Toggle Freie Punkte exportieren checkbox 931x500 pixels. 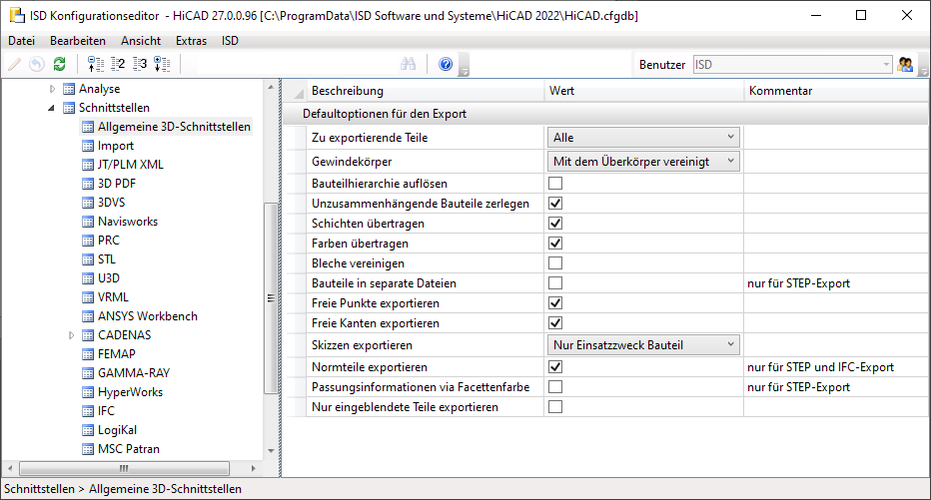tap(555, 303)
